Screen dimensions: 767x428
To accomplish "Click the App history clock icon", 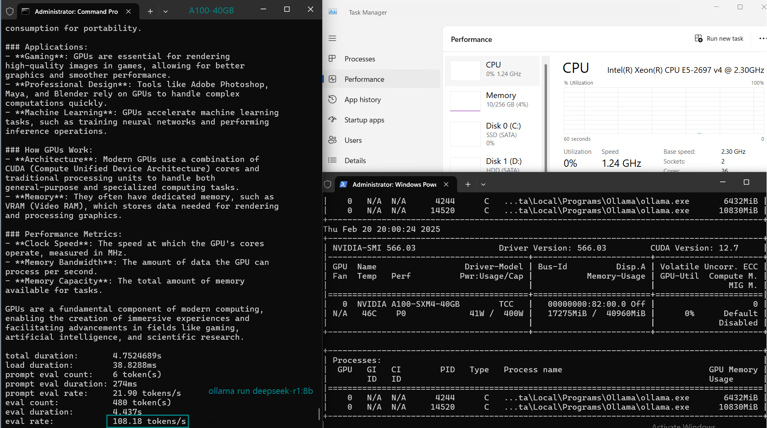I will (332, 99).
